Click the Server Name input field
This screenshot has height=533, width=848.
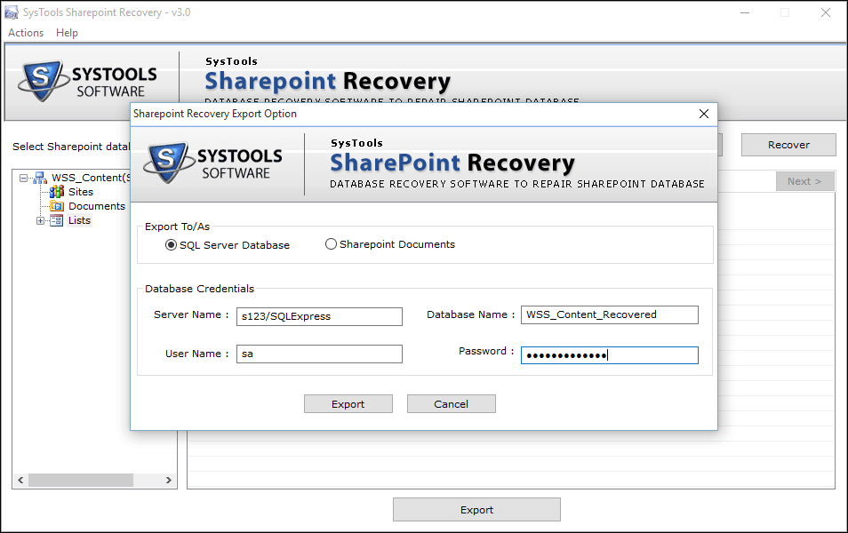tap(319, 316)
